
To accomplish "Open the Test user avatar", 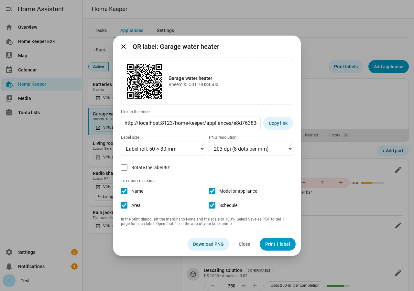I will pos(9,281).
